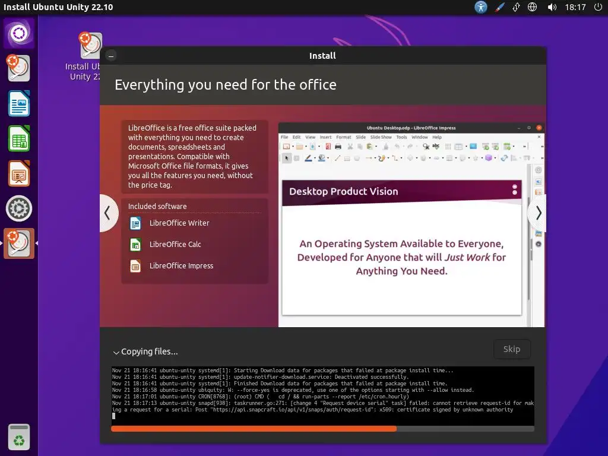Click the Skip button

(512, 349)
